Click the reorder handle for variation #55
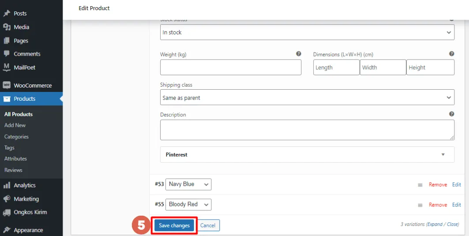Screen dimensions: 469x236 [420, 205]
